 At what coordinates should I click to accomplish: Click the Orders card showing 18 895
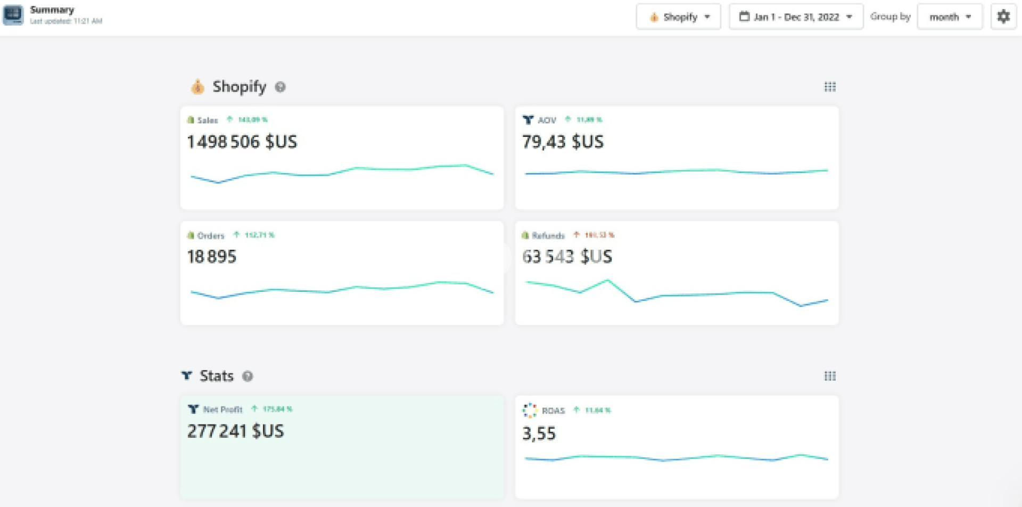pyautogui.click(x=342, y=273)
